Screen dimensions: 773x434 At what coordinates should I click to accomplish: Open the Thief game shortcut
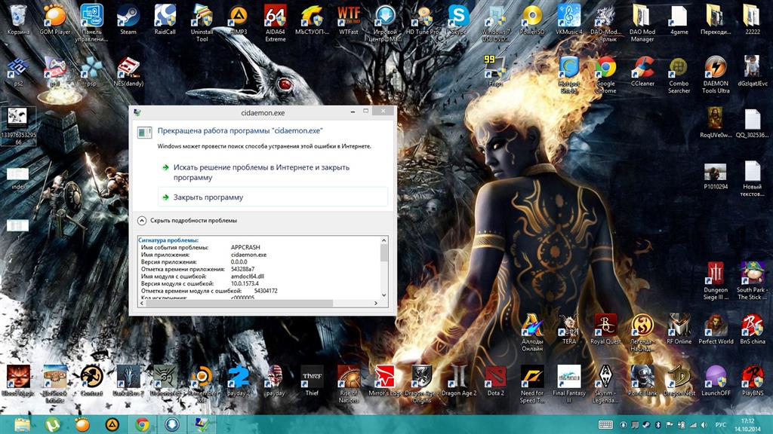(312, 381)
